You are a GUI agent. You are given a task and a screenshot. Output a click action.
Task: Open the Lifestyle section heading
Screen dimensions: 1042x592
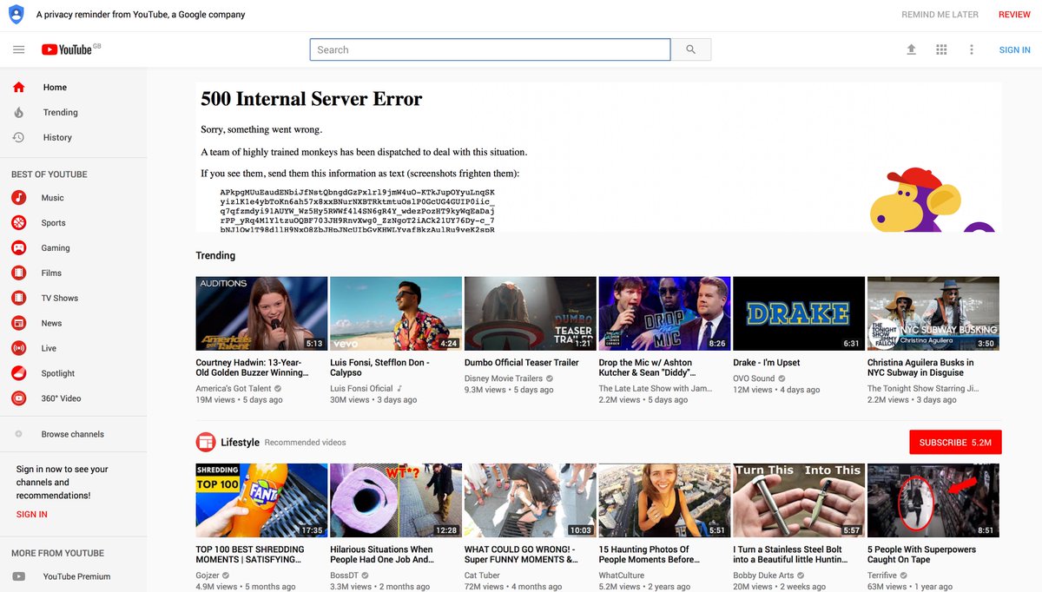(x=240, y=442)
